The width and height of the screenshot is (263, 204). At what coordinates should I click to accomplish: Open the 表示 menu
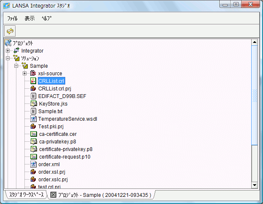pyautogui.click(x=30, y=18)
